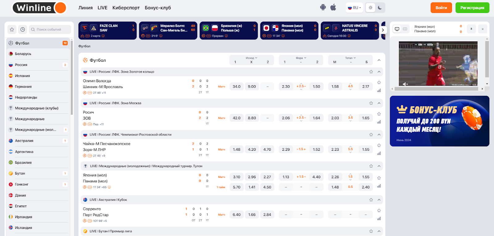Select Австралия in the country list
Viewport: 494px width, 236px height.
coord(38,141)
